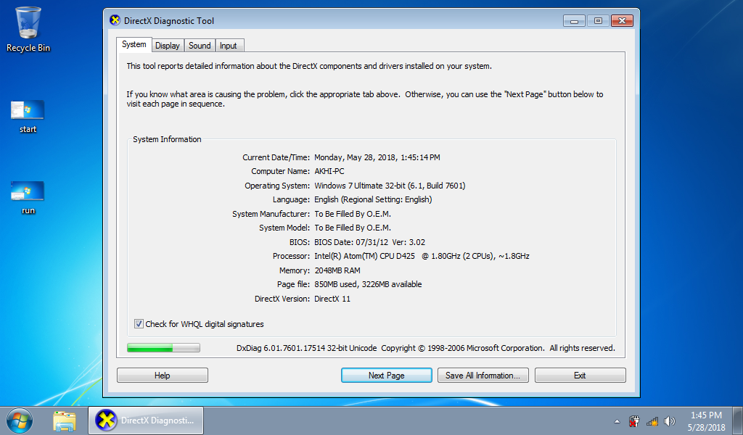Select the 'run' desktop shortcut icon
This screenshot has height=435, width=743.
click(28, 197)
